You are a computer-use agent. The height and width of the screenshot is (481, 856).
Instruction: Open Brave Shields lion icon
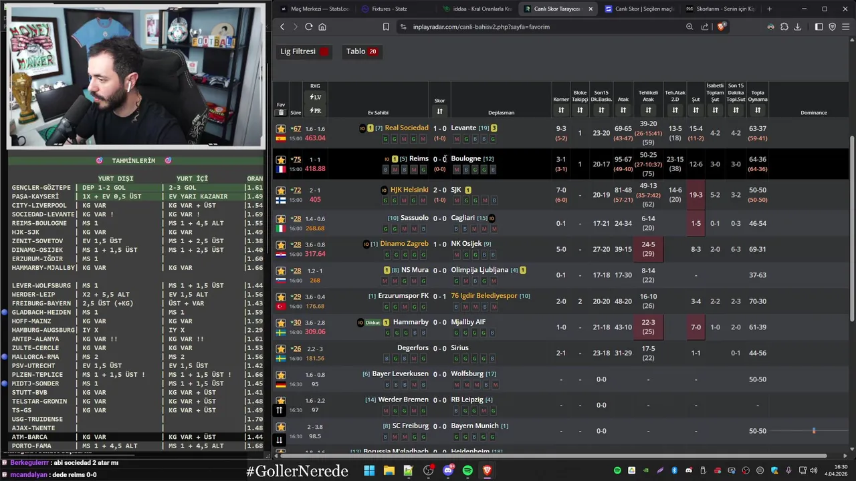click(x=721, y=27)
